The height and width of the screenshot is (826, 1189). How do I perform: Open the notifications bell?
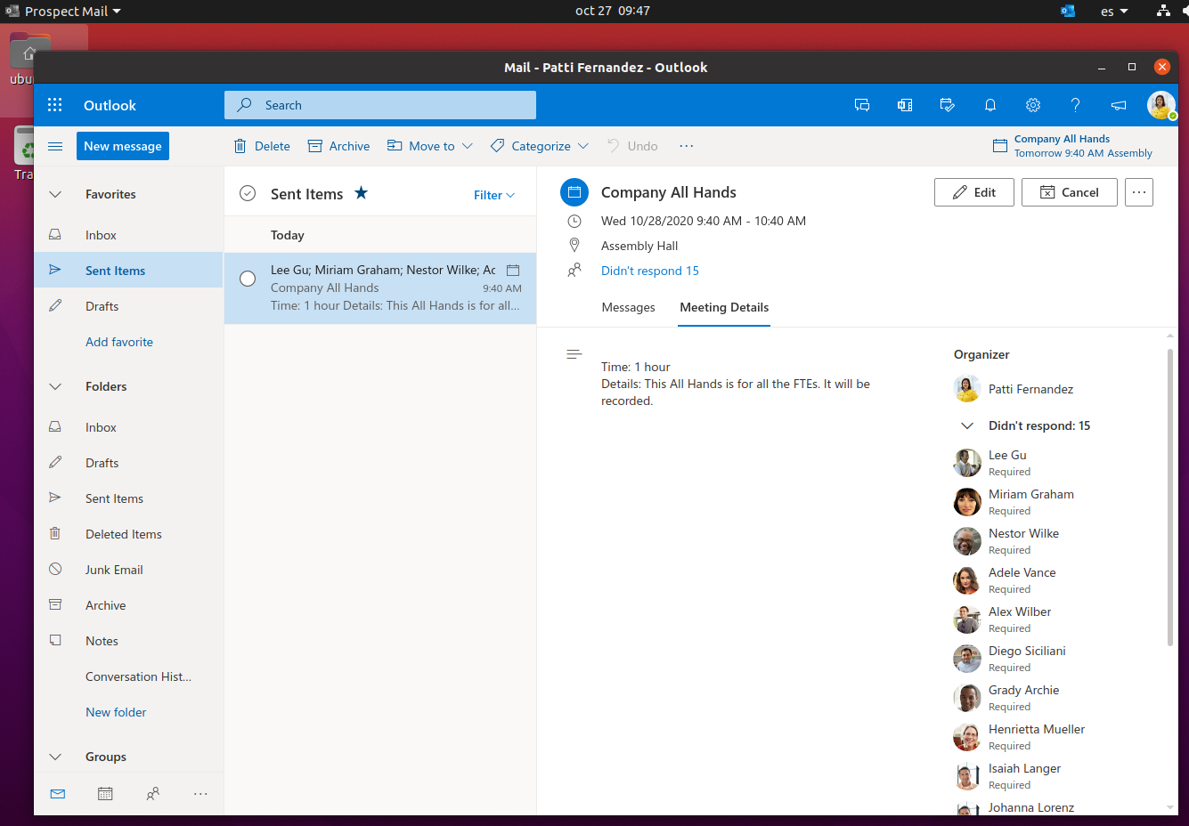pyautogui.click(x=989, y=104)
